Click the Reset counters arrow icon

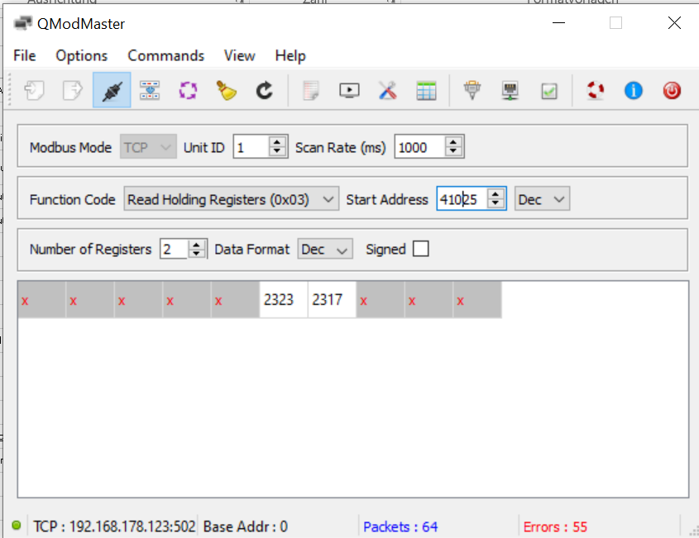pyautogui.click(x=265, y=90)
